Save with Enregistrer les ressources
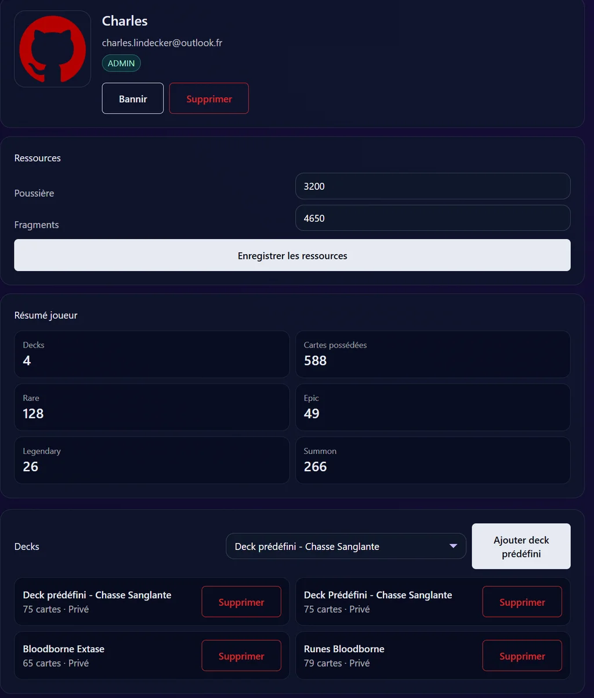This screenshot has width=594, height=698. (x=292, y=255)
